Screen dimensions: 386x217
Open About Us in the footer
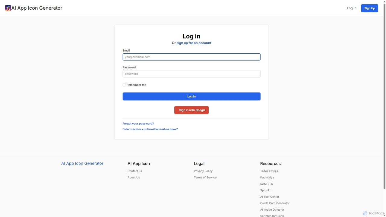point(134,178)
